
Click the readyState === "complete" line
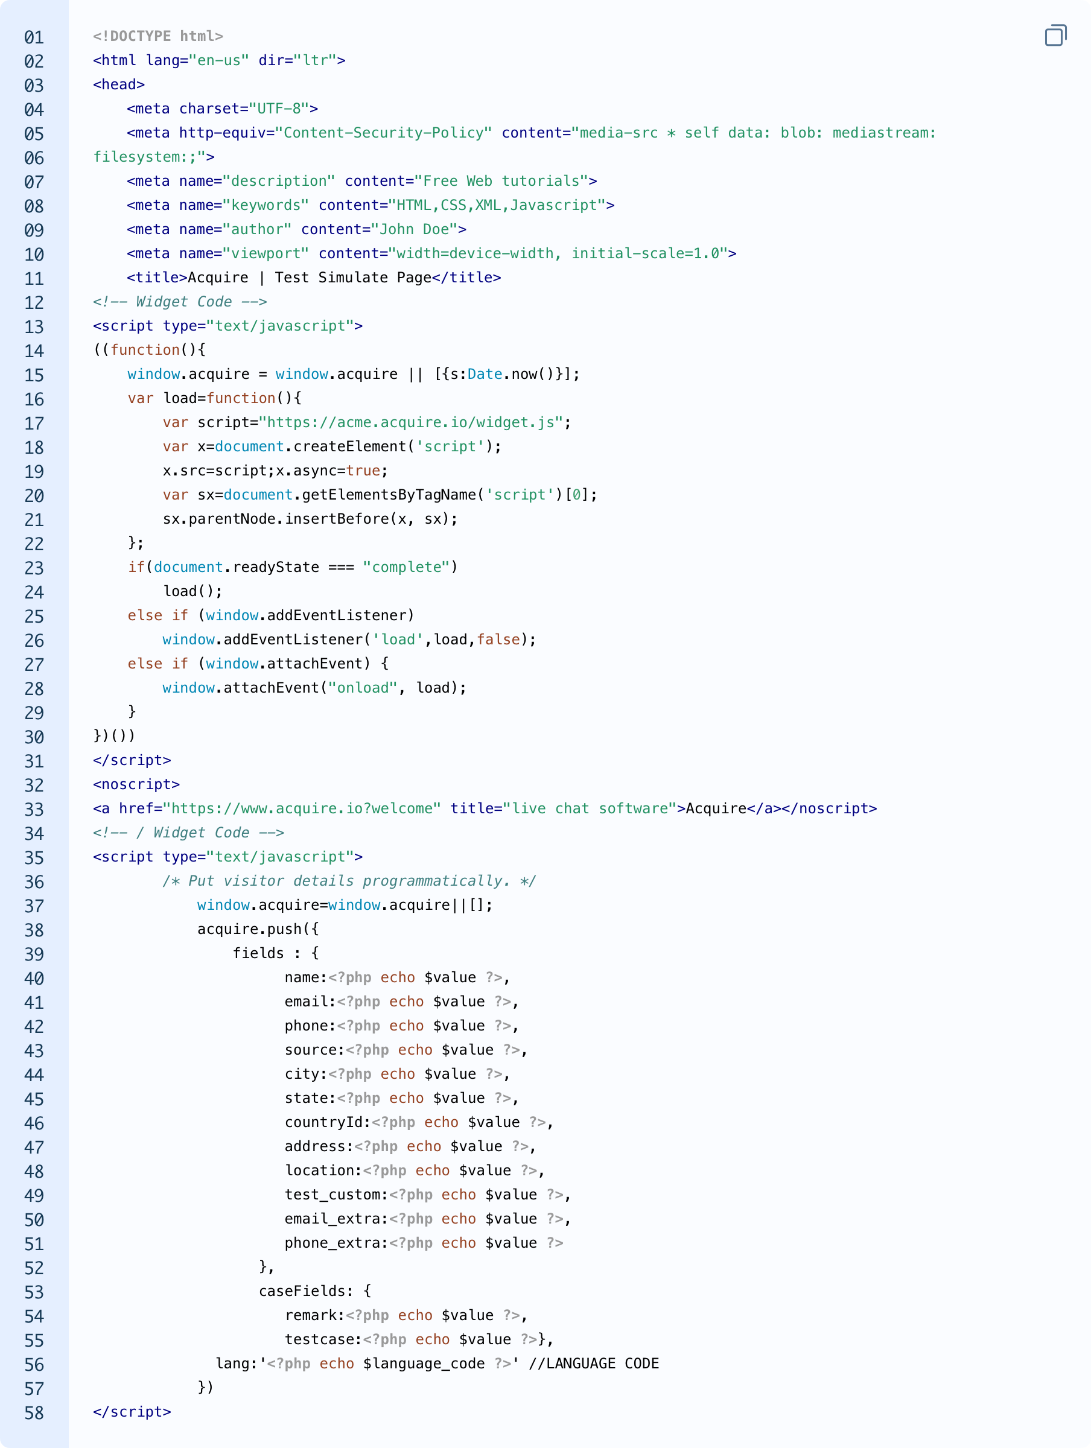(x=293, y=568)
